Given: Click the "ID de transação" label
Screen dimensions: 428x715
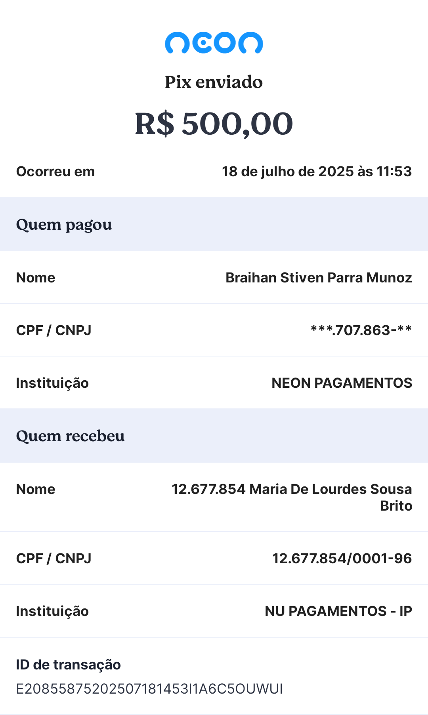Looking at the screenshot, I should pyautogui.click(x=68, y=665).
